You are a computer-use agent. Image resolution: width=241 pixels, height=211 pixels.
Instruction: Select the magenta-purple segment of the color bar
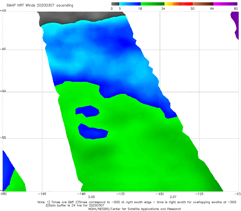coord(225,4)
